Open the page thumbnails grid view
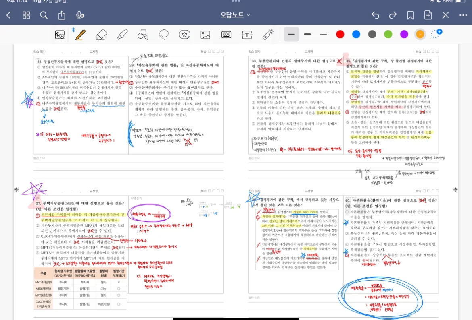 (26, 15)
